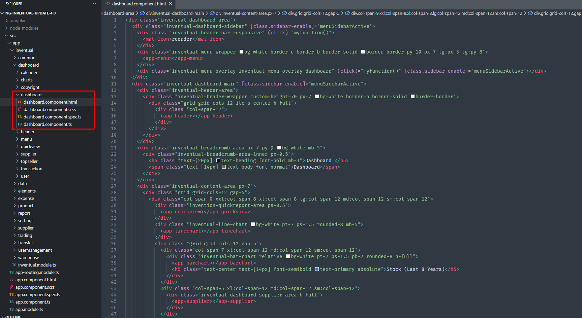Click text-primary color swatch on line 40
The image size is (582, 318).
pos(317,269)
